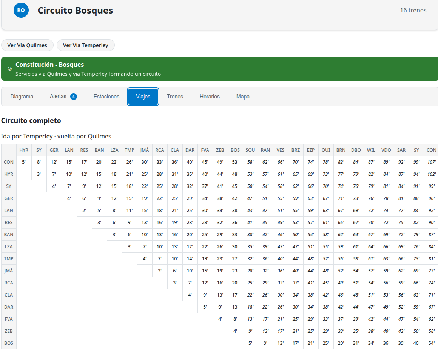Open the Diagrama tab

click(22, 97)
